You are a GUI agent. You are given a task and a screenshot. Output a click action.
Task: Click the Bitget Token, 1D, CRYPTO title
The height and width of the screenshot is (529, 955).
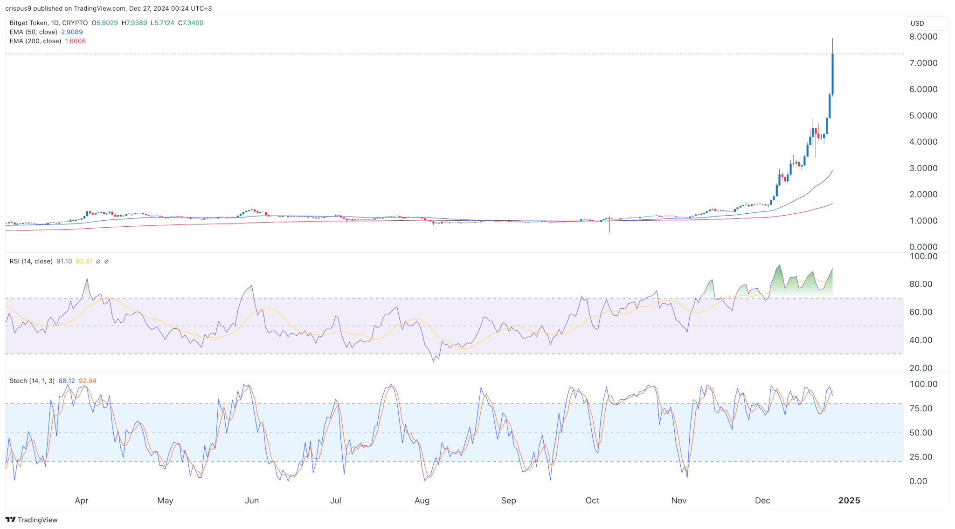48,23
